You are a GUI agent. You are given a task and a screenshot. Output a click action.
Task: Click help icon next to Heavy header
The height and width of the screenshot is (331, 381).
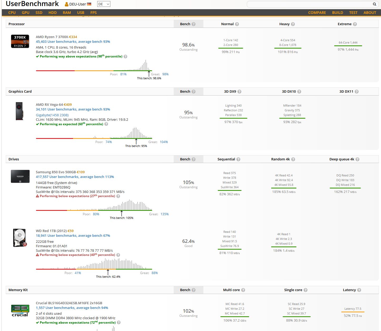pyautogui.click(x=293, y=24)
